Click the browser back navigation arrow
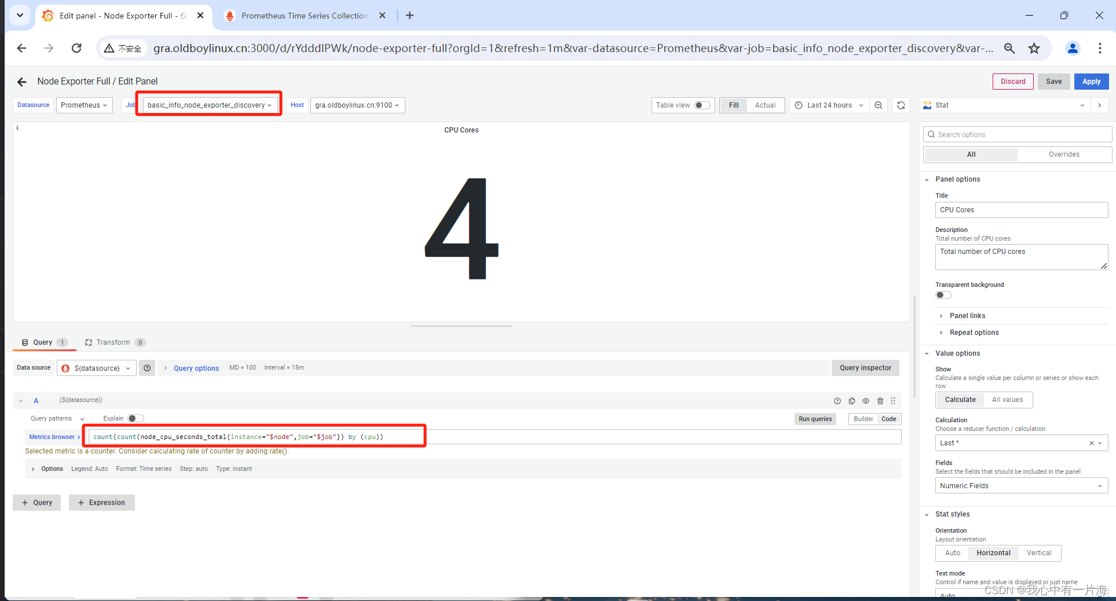 (21, 48)
